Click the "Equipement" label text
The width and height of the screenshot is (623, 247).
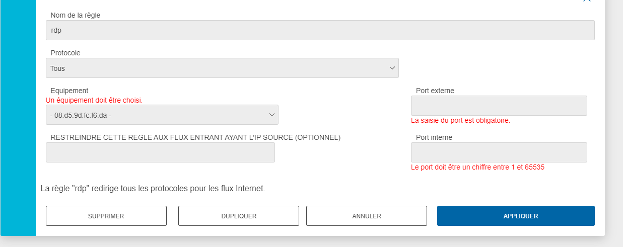(x=70, y=91)
